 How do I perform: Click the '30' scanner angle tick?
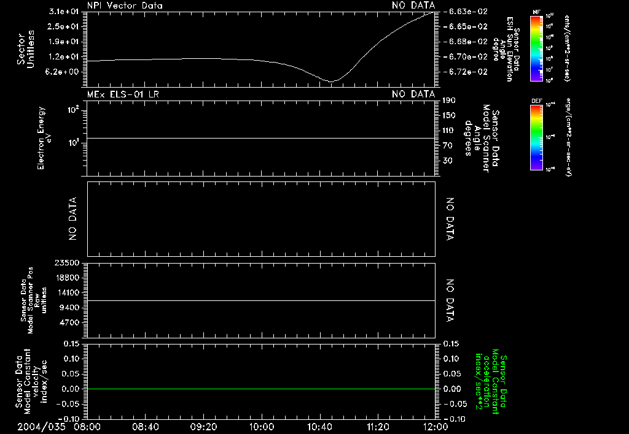(447, 161)
